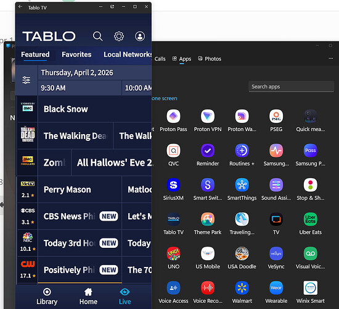Click the 9:30 AM time slot header
The width and height of the screenshot is (339, 309).
click(x=80, y=88)
